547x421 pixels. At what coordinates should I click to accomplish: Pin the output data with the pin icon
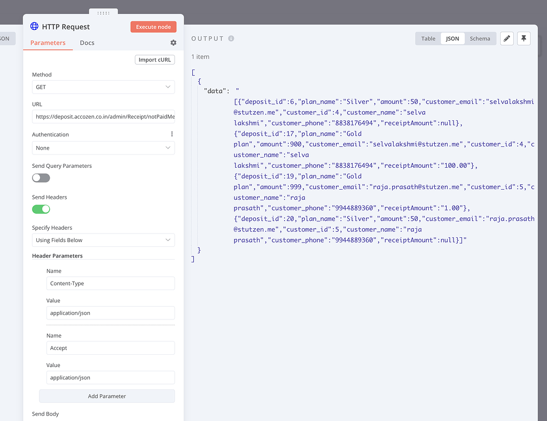click(x=523, y=38)
